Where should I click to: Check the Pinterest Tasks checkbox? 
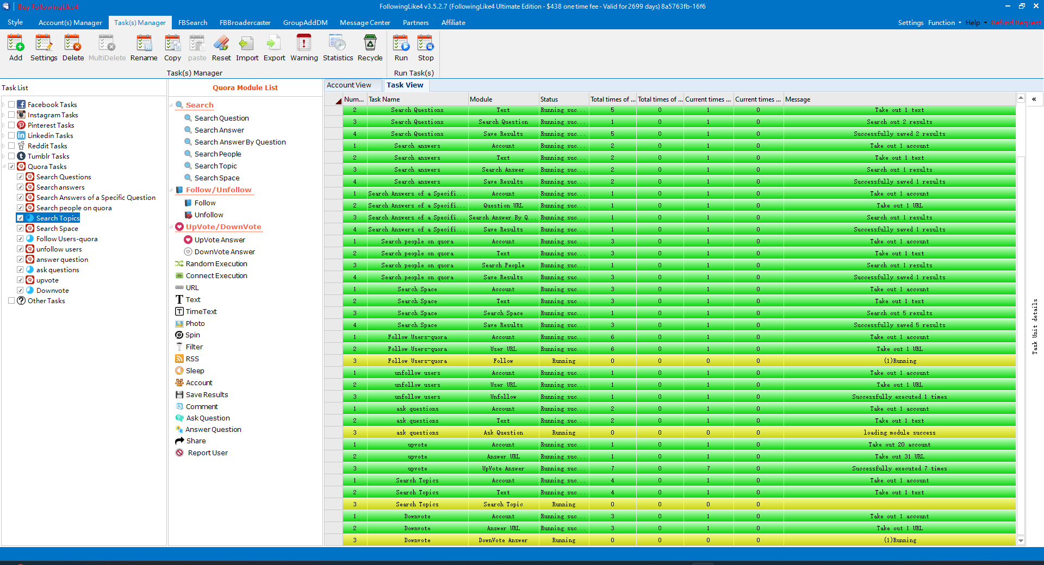tap(11, 125)
